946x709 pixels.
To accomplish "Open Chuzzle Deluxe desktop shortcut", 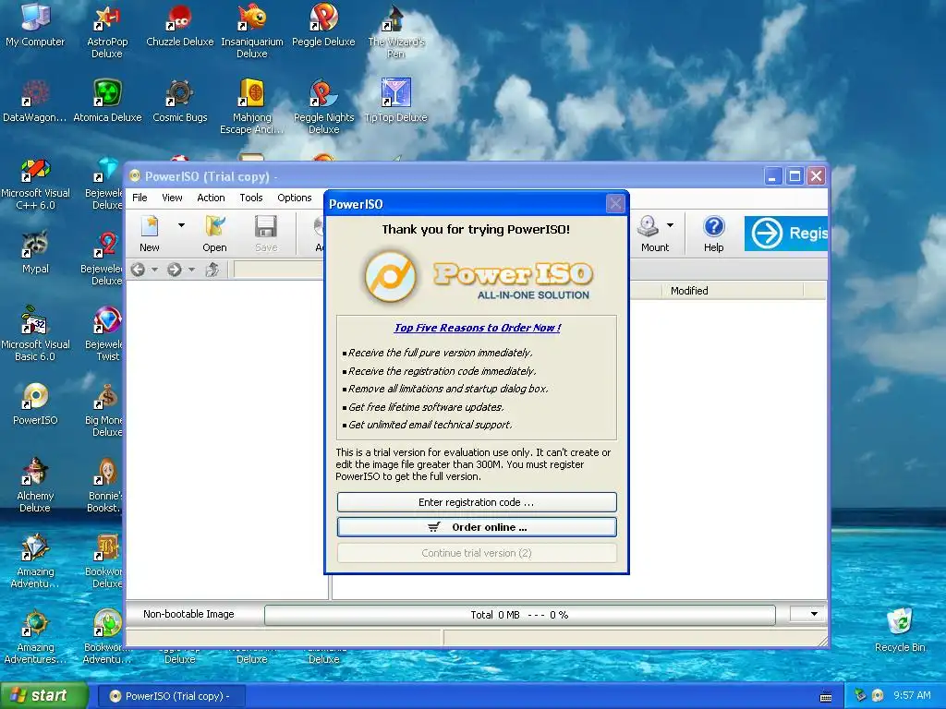I will (x=179, y=24).
